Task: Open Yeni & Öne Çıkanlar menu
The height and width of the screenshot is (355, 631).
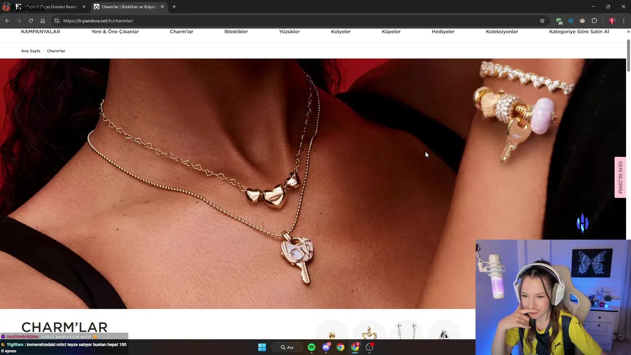Action: (x=115, y=32)
